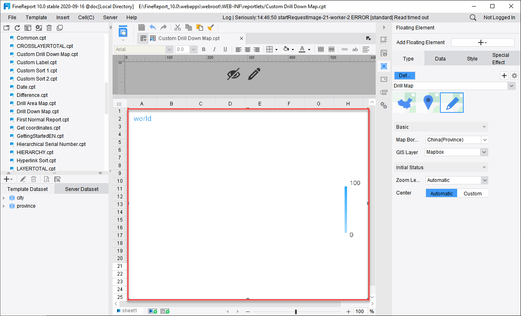Switch to the Data tab

point(440,58)
